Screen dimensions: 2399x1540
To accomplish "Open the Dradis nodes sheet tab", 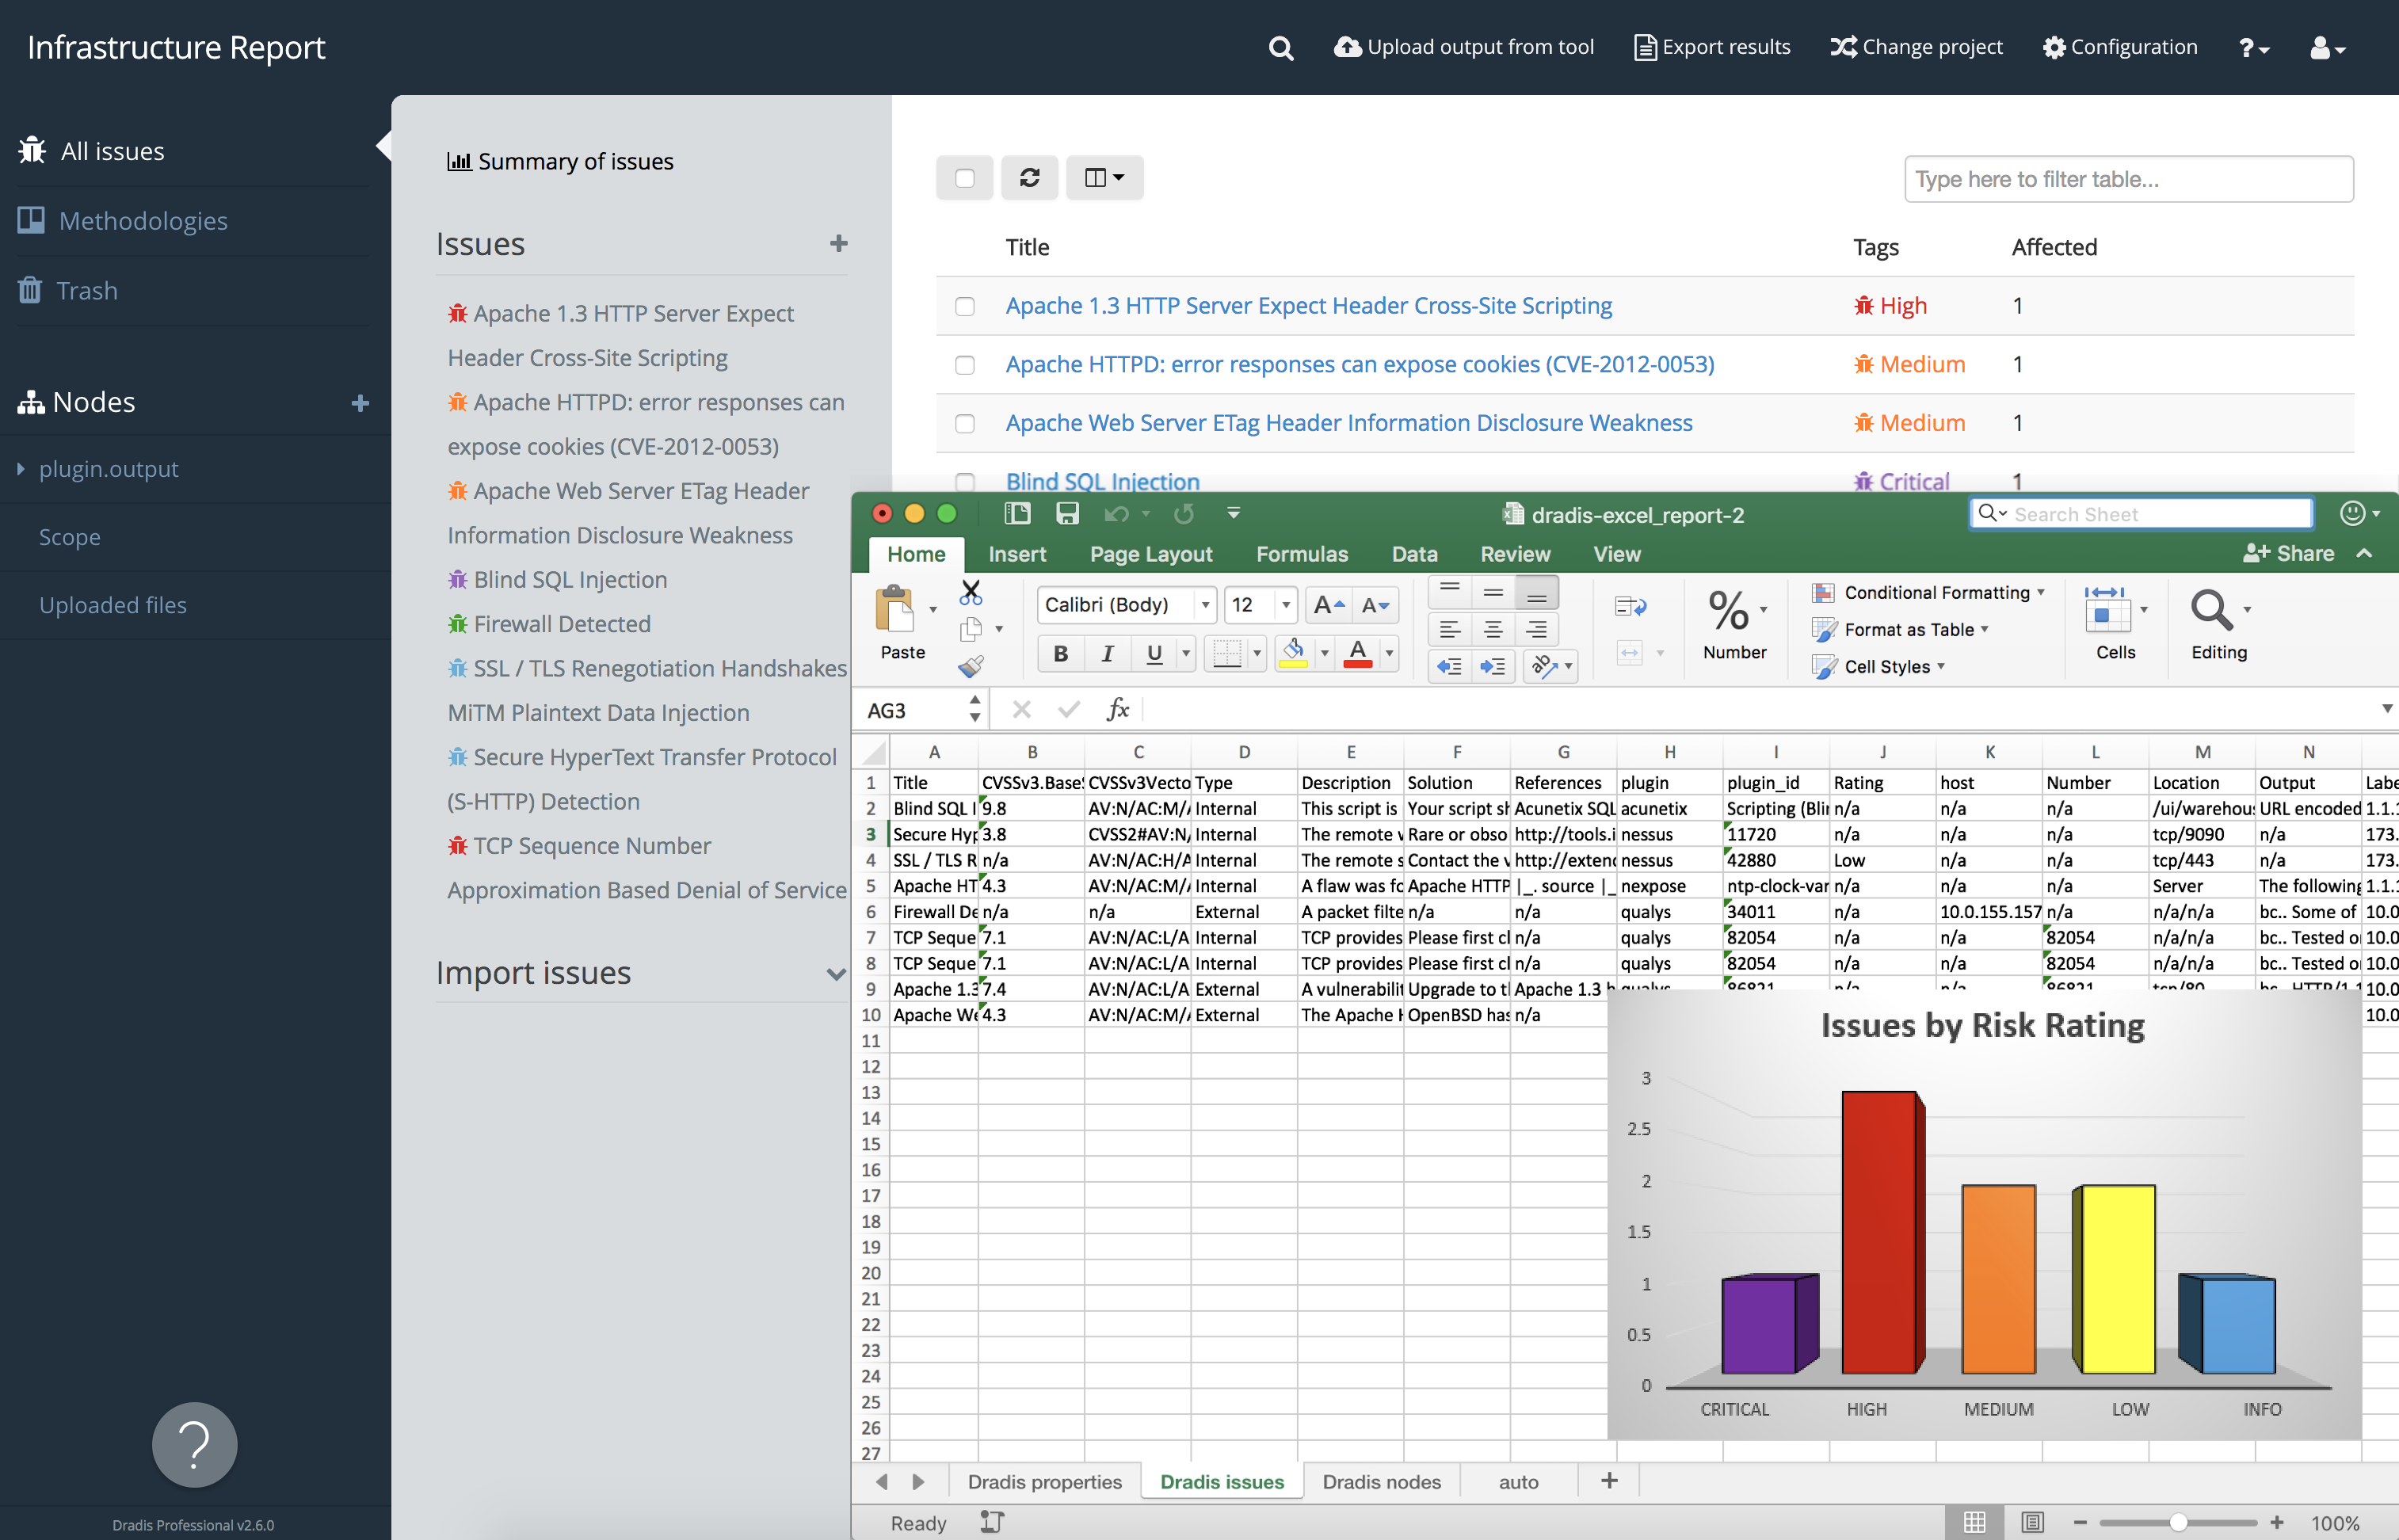I will (1382, 1481).
